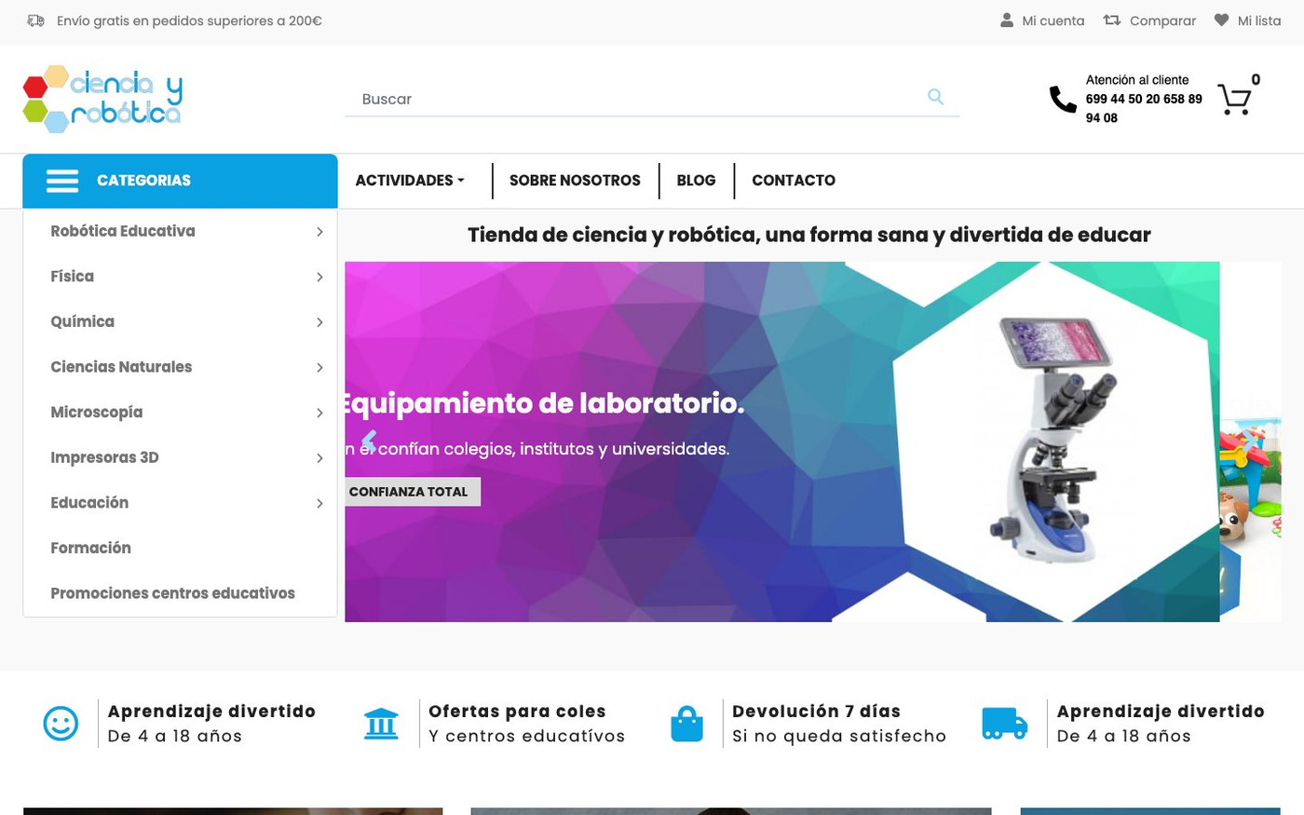
Task: Select the Impresoras 3D category link
Action: [104, 457]
